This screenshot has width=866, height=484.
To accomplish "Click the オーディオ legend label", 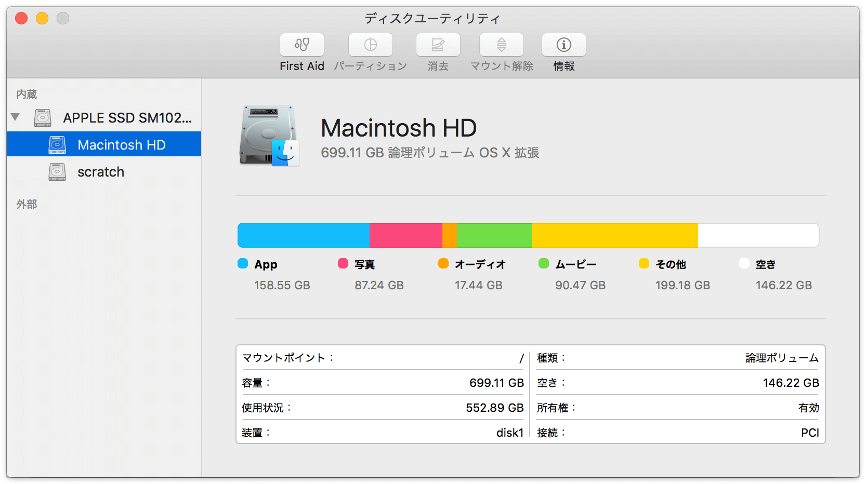I will [x=480, y=264].
